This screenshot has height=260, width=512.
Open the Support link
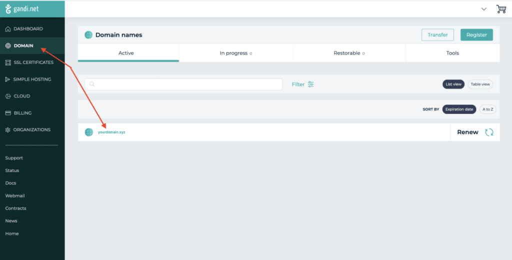[14, 158]
